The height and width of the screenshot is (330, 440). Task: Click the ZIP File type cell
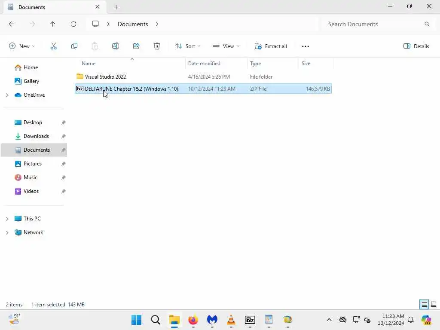coord(258,89)
